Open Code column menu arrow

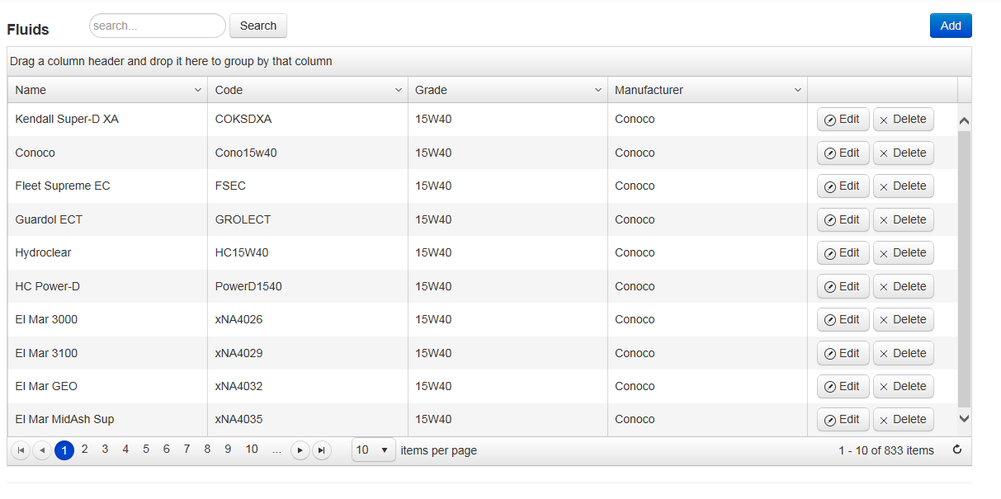398,90
